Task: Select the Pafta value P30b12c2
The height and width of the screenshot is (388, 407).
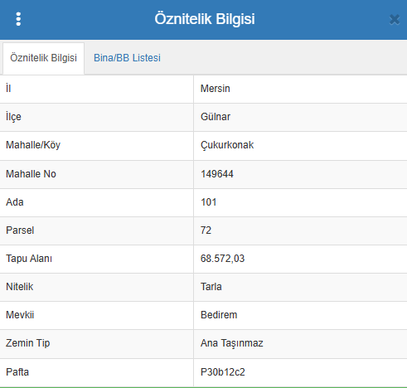Action: pos(223,372)
